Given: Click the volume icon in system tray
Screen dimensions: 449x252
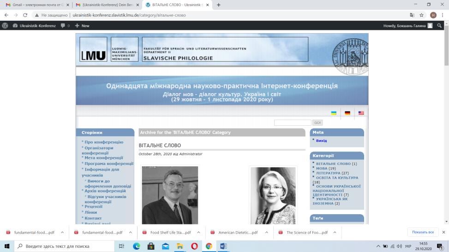Looking at the screenshot, I should tap(400, 246).
